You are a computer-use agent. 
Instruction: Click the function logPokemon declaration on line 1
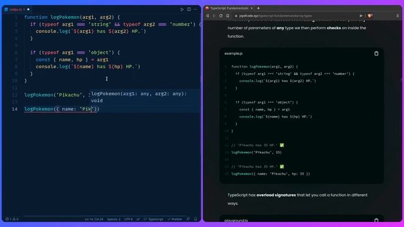(72, 17)
